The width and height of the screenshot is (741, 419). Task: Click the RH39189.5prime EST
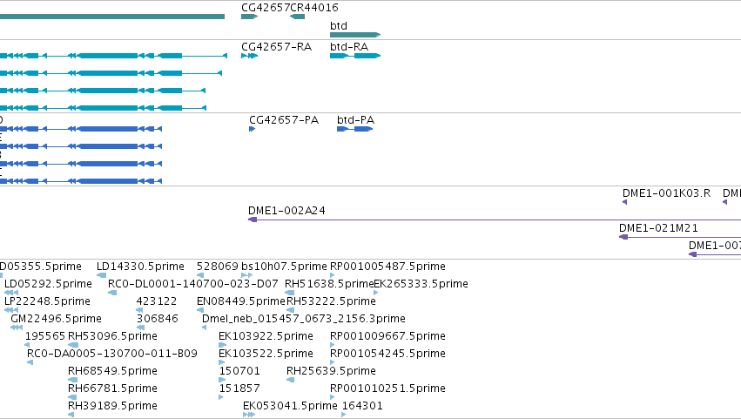point(71,415)
